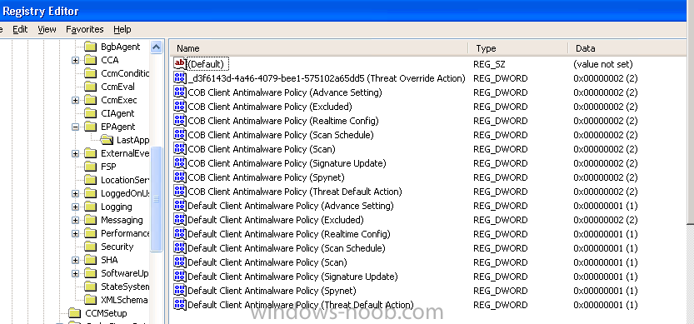The image size is (694, 324).
Task: Click DWORD icon for COB Advance Setting
Action: coord(180,92)
